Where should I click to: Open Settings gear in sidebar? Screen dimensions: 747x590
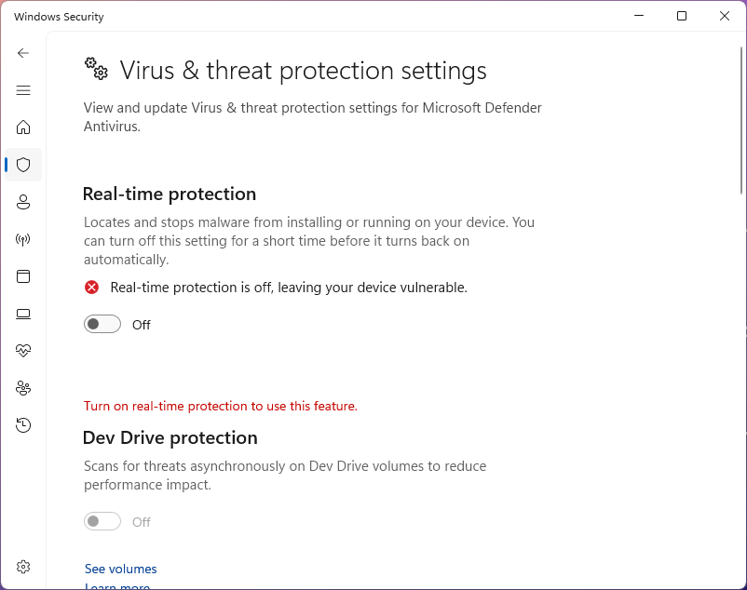23,567
